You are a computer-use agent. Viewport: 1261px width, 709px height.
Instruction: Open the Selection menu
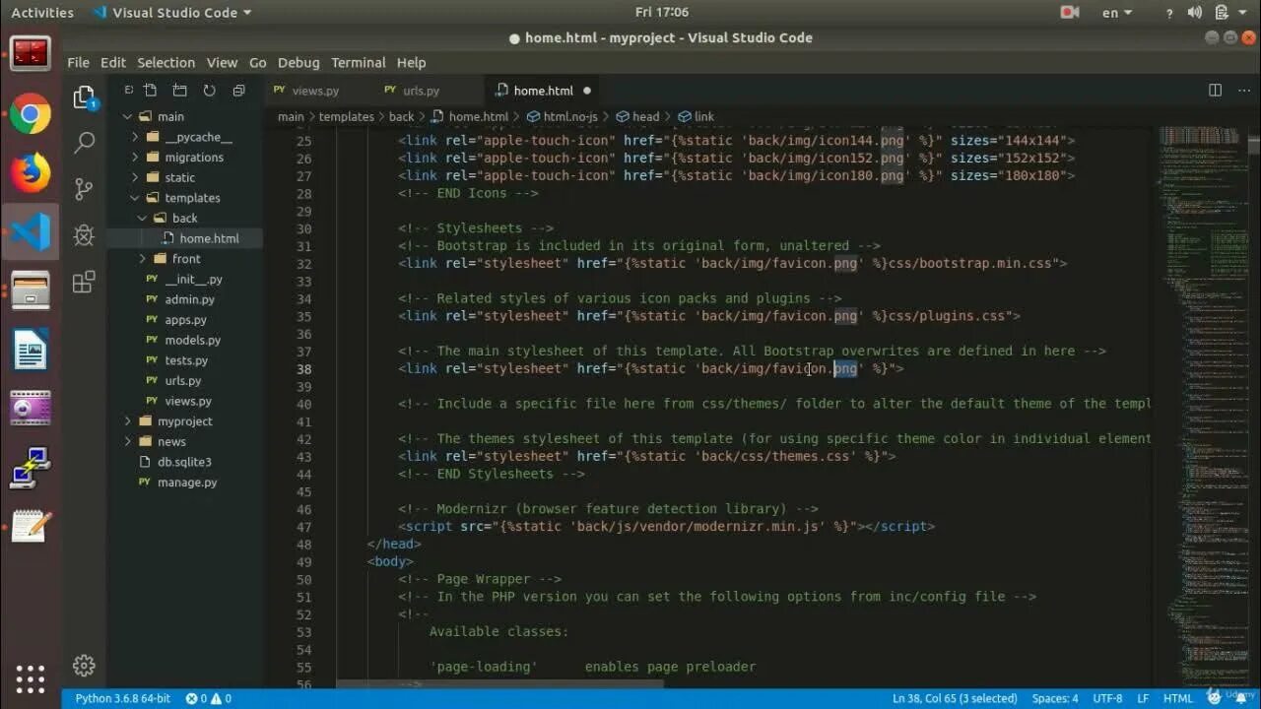(166, 62)
